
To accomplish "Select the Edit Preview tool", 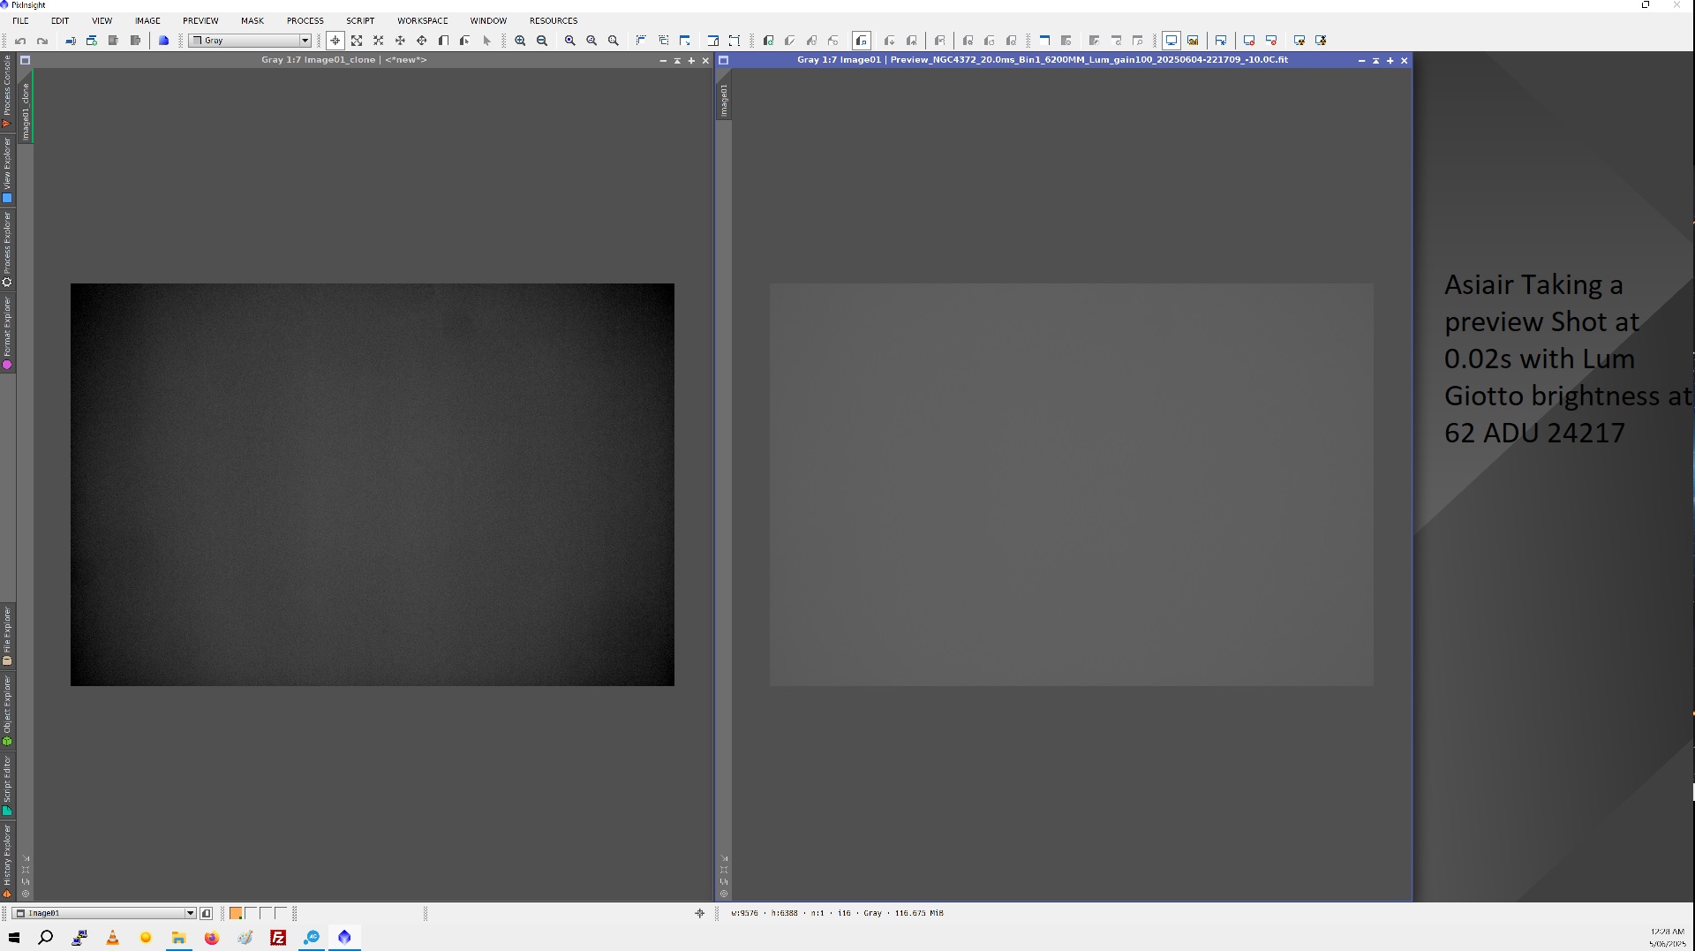I will pos(464,41).
